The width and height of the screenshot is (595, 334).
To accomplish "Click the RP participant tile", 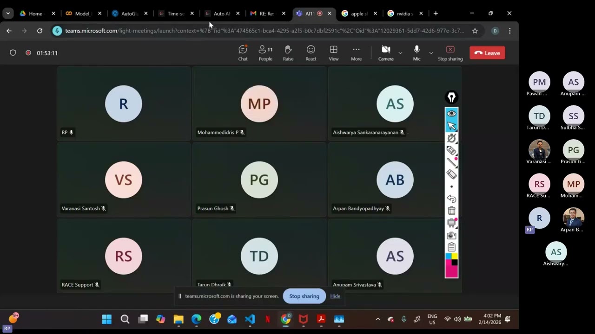I will click(x=124, y=103).
